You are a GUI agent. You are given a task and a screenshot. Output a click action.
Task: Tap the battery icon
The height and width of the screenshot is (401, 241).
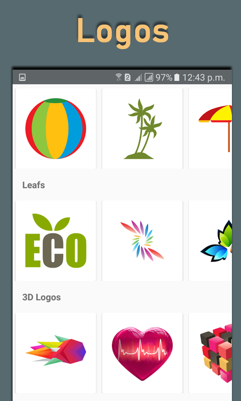coord(177,77)
